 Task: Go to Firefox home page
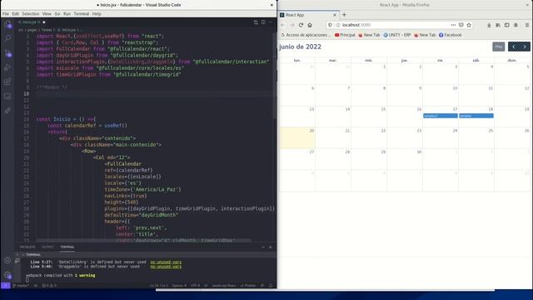tap(310, 25)
